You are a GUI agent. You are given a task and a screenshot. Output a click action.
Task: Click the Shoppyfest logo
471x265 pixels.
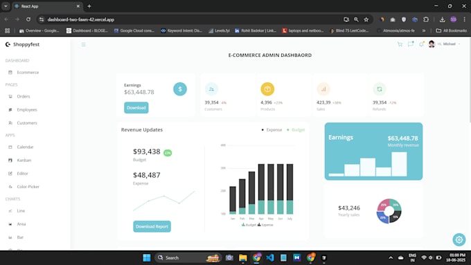pyautogui.click(x=23, y=44)
